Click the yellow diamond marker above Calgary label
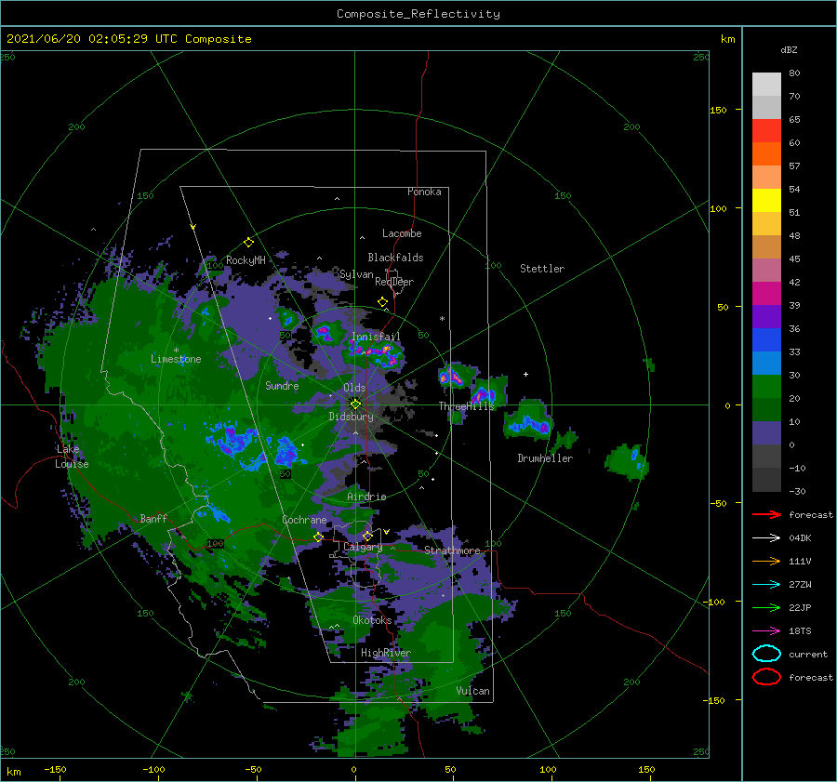Screen dimensions: 837x782 [x=367, y=536]
